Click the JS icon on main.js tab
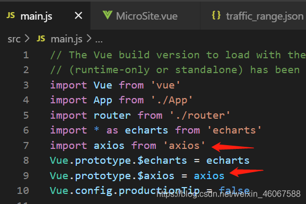Image resolution: width=306 pixels, height=204 pixels. [x=11, y=15]
